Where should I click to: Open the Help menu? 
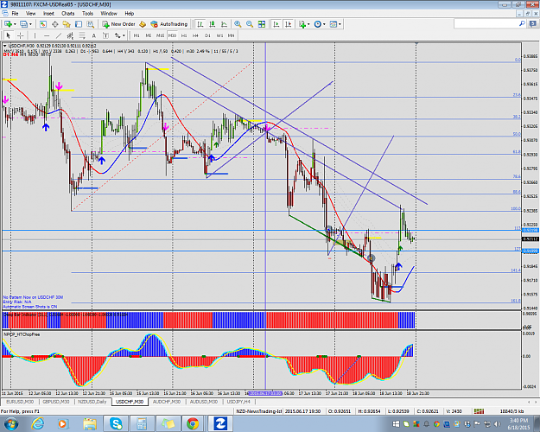[129, 14]
